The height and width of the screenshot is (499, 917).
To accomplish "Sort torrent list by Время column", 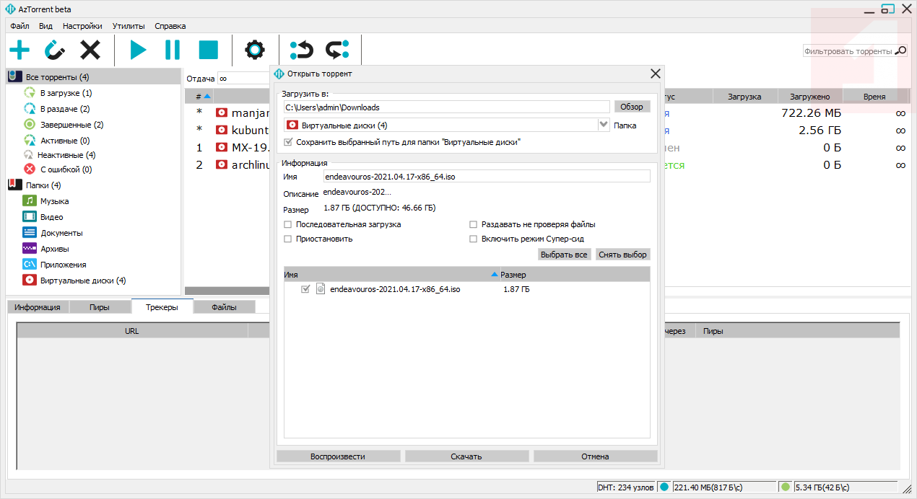I will click(874, 97).
